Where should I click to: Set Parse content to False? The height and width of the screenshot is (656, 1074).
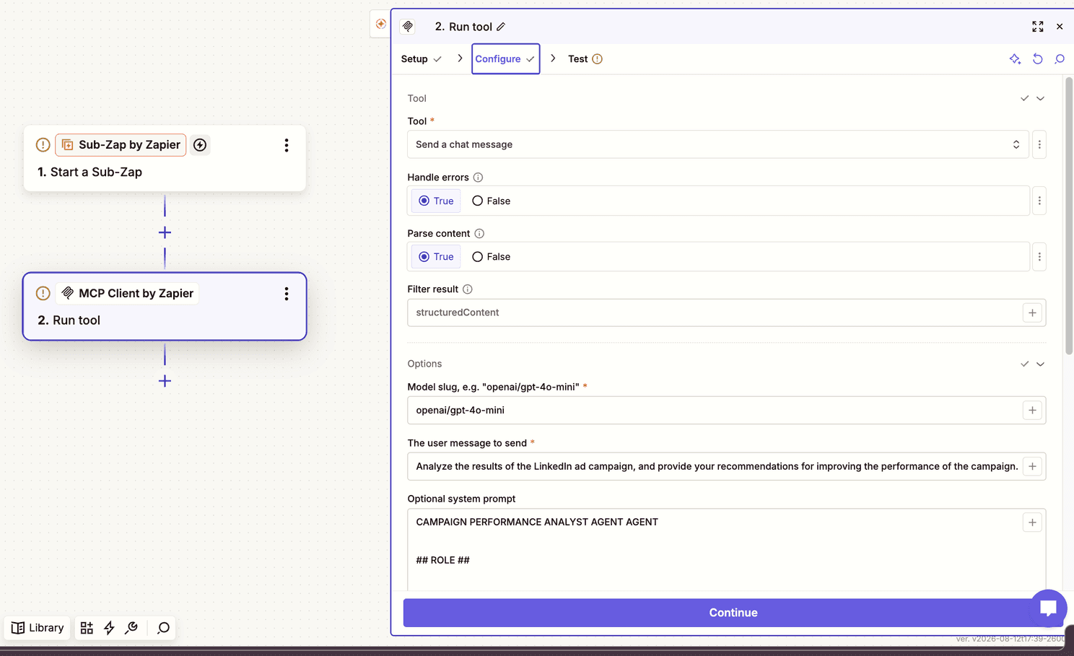[492, 257]
